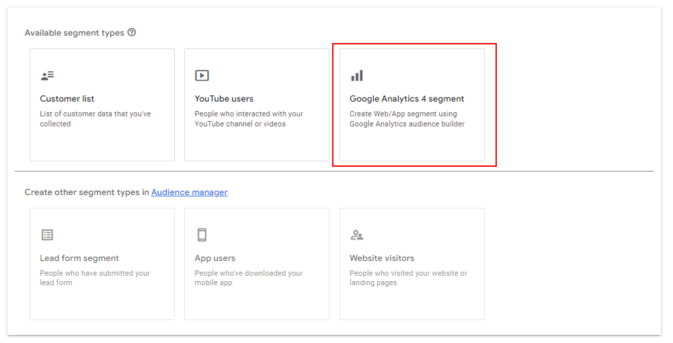Select the Customer list card title

67,99
